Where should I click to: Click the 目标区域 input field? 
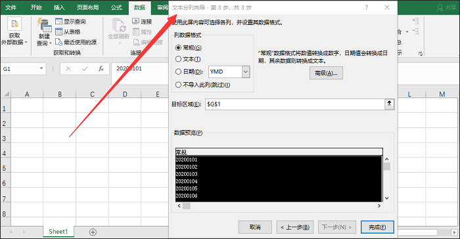pos(295,104)
